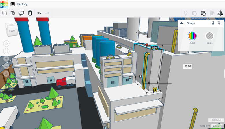Collapse the Shape panel
The width and height of the screenshot is (225, 129).
181,23
